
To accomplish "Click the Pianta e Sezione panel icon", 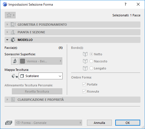I will click(x=13, y=32).
